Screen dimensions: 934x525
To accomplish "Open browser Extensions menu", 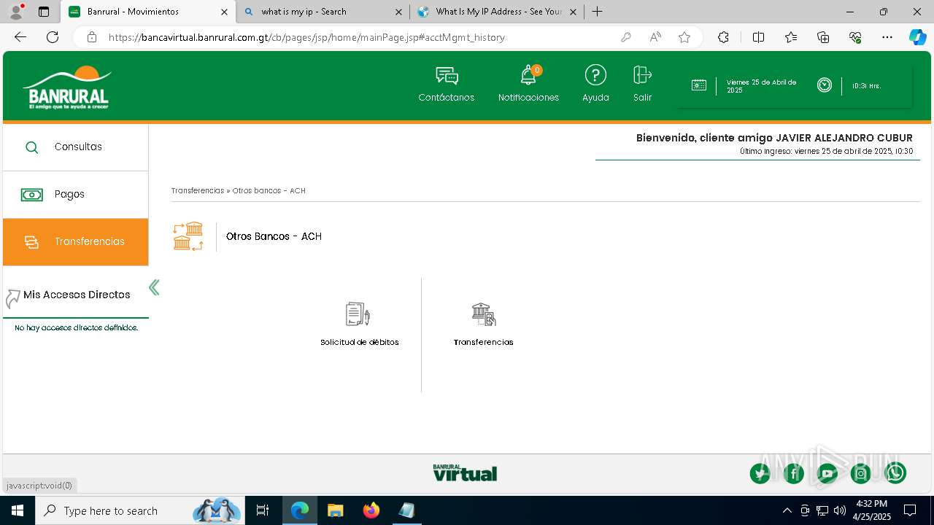I will [x=723, y=37].
